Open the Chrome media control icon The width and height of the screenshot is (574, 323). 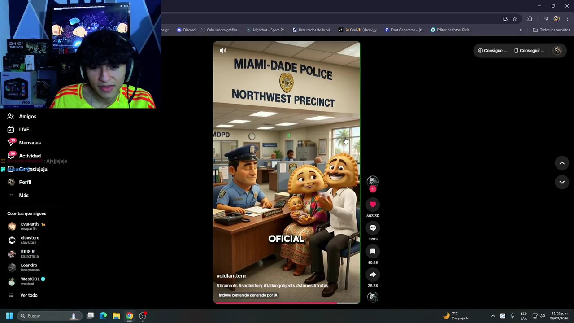pyautogui.click(x=546, y=19)
